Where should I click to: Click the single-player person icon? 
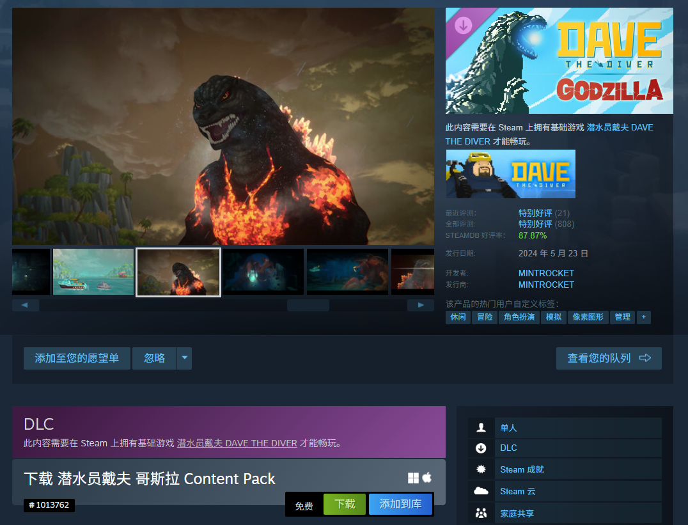pyautogui.click(x=481, y=428)
